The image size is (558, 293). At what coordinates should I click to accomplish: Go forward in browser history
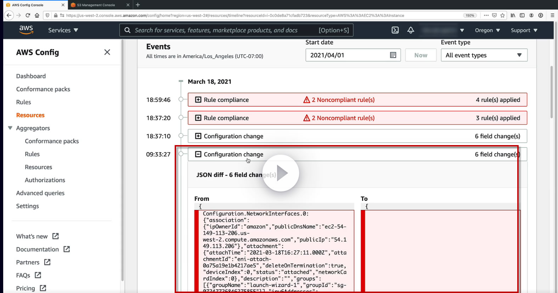tap(19, 15)
